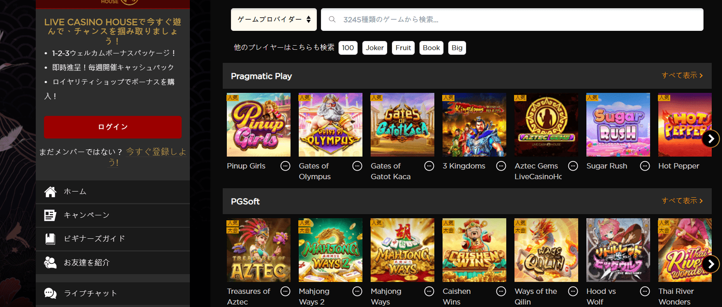Viewport: 722px width, 307px height.
Task: Click the home house icon
Action: click(50, 192)
